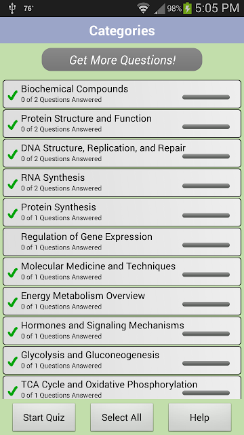This screenshot has height=435, width=244.
Task: Check the unselected Regulation of Gene Expression category
Action: coord(12,242)
